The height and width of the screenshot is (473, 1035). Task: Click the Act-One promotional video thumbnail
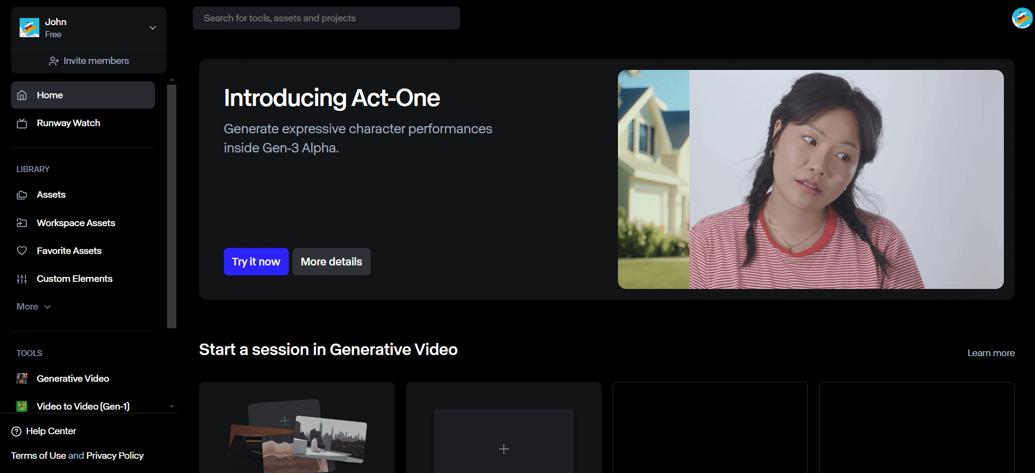tap(810, 179)
